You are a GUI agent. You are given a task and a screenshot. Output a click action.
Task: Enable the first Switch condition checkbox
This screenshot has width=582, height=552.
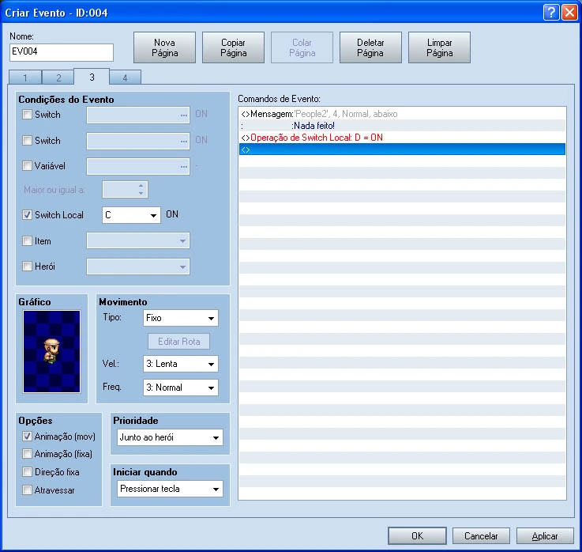click(27, 114)
